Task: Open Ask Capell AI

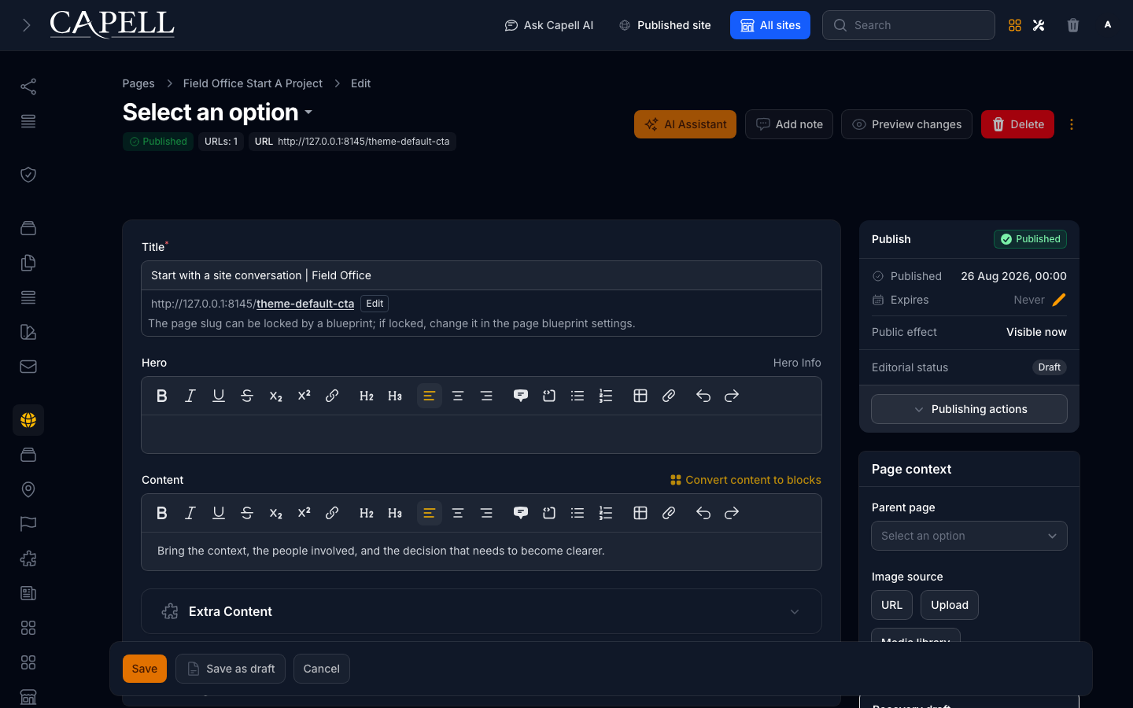Action: pyautogui.click(x=549, y=25)
